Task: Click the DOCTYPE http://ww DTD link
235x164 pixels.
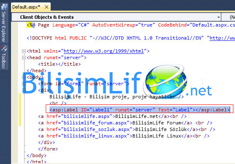Action: click(x=222, y=38)
